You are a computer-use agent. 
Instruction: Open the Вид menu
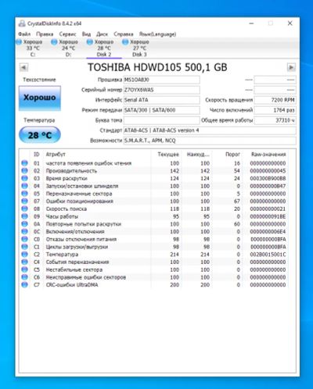coord(86,34)
